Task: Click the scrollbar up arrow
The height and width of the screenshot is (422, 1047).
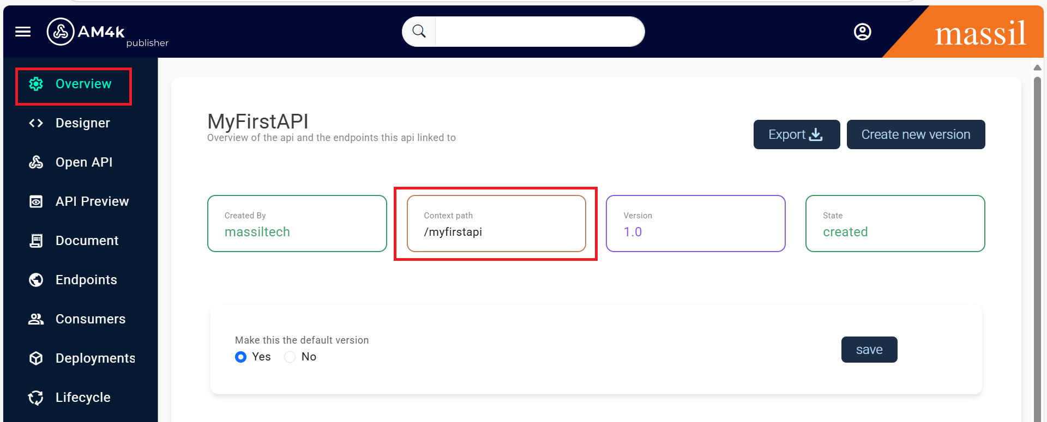Action: [1037, 68]
